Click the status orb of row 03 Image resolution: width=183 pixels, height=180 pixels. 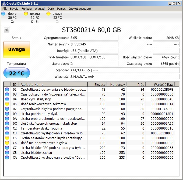coord(7,94)
